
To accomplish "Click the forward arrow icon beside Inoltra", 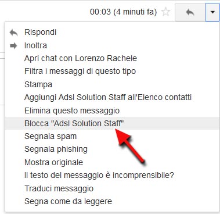I will pyautogui.click(x=13, y=46).
